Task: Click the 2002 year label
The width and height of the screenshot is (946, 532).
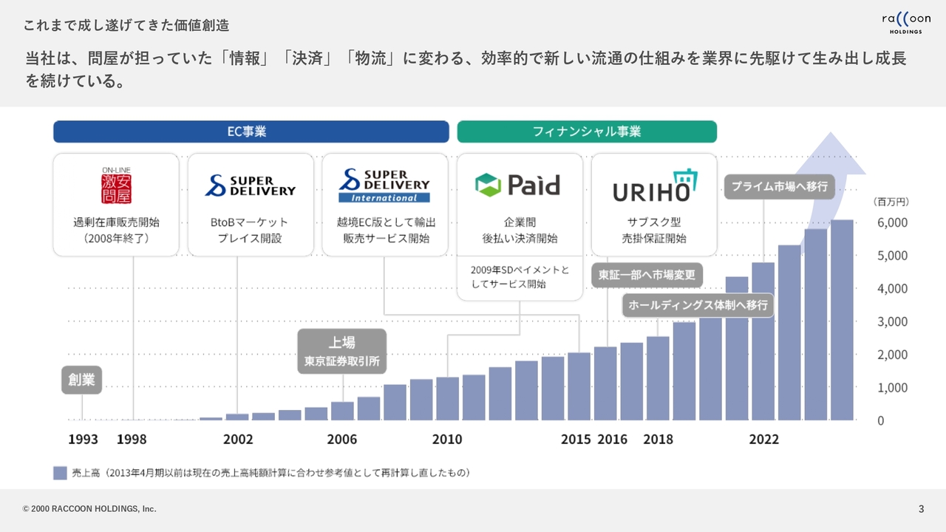Action: click(x=238, y=439)
